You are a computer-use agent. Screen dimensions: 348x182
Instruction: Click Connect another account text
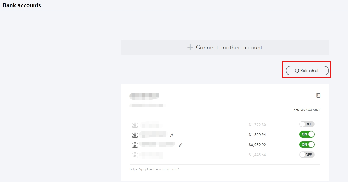[x=229, y=47]
